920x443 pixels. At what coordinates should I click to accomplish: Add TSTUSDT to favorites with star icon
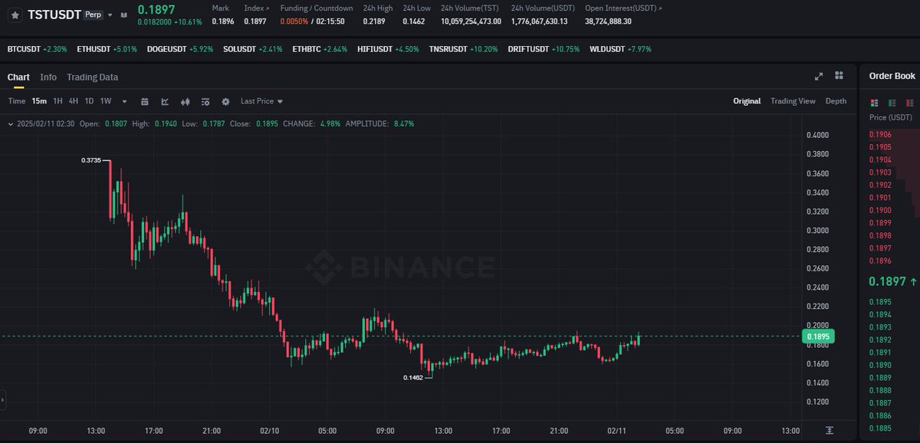click(x=15, y=15)
